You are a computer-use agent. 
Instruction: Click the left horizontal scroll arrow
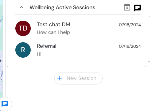pos(7,66)
